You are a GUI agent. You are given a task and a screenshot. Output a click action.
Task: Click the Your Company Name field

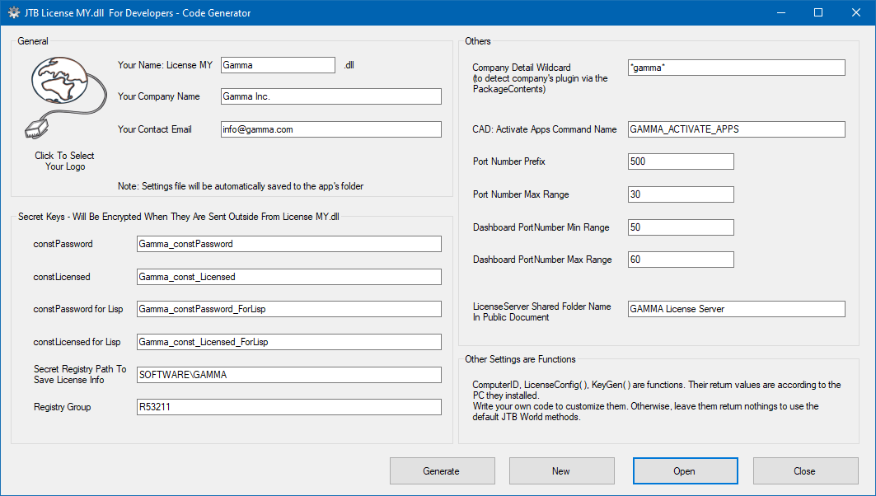pos(330,96)
